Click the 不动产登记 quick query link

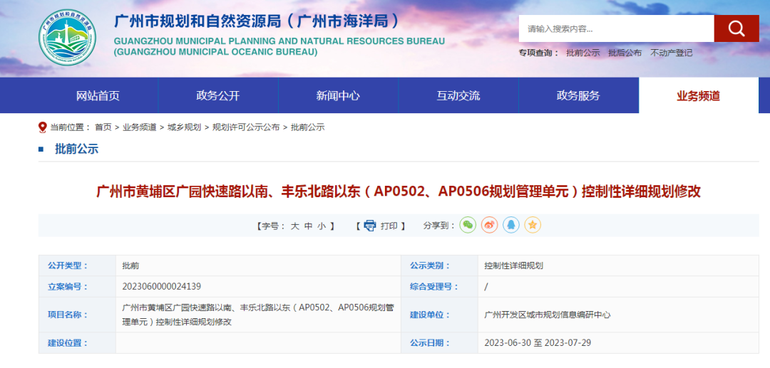672,53
